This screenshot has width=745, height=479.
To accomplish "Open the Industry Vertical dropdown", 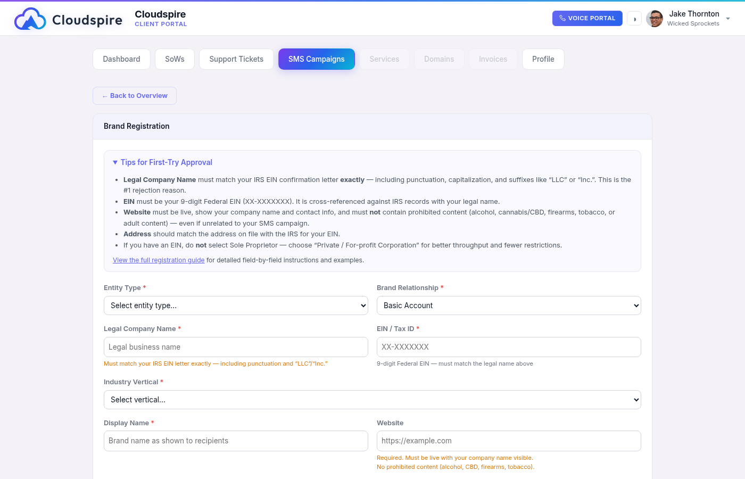I will [372, 400].
